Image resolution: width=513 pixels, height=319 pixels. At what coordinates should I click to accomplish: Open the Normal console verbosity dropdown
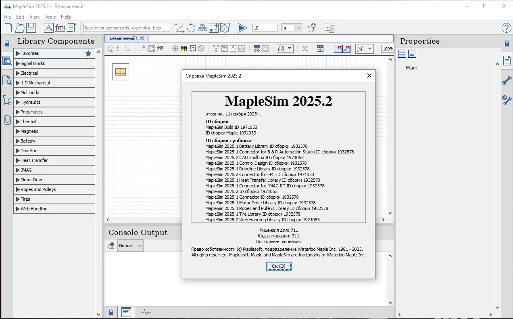(x=130, y=246)
